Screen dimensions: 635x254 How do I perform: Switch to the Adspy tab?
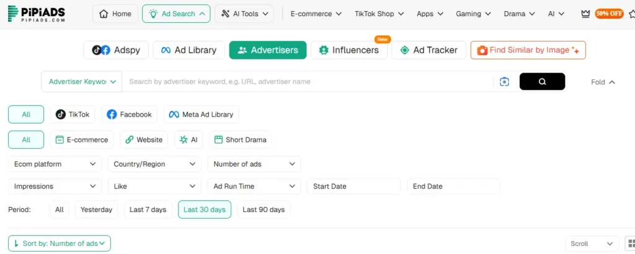click(116, 50)
